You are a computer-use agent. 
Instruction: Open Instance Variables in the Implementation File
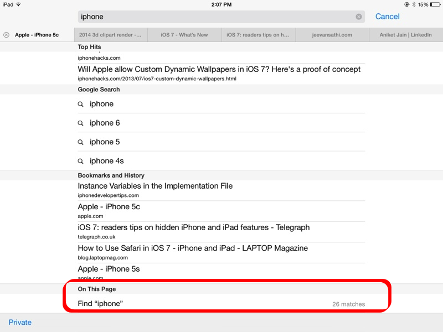point(221,190)
